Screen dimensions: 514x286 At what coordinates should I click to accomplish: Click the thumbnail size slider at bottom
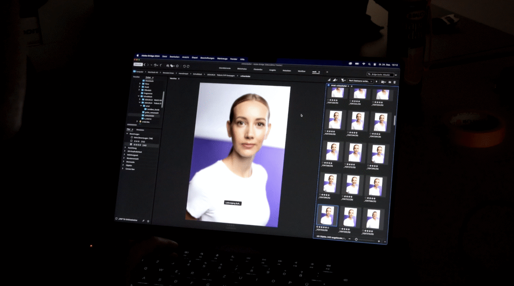click(356, 239)
